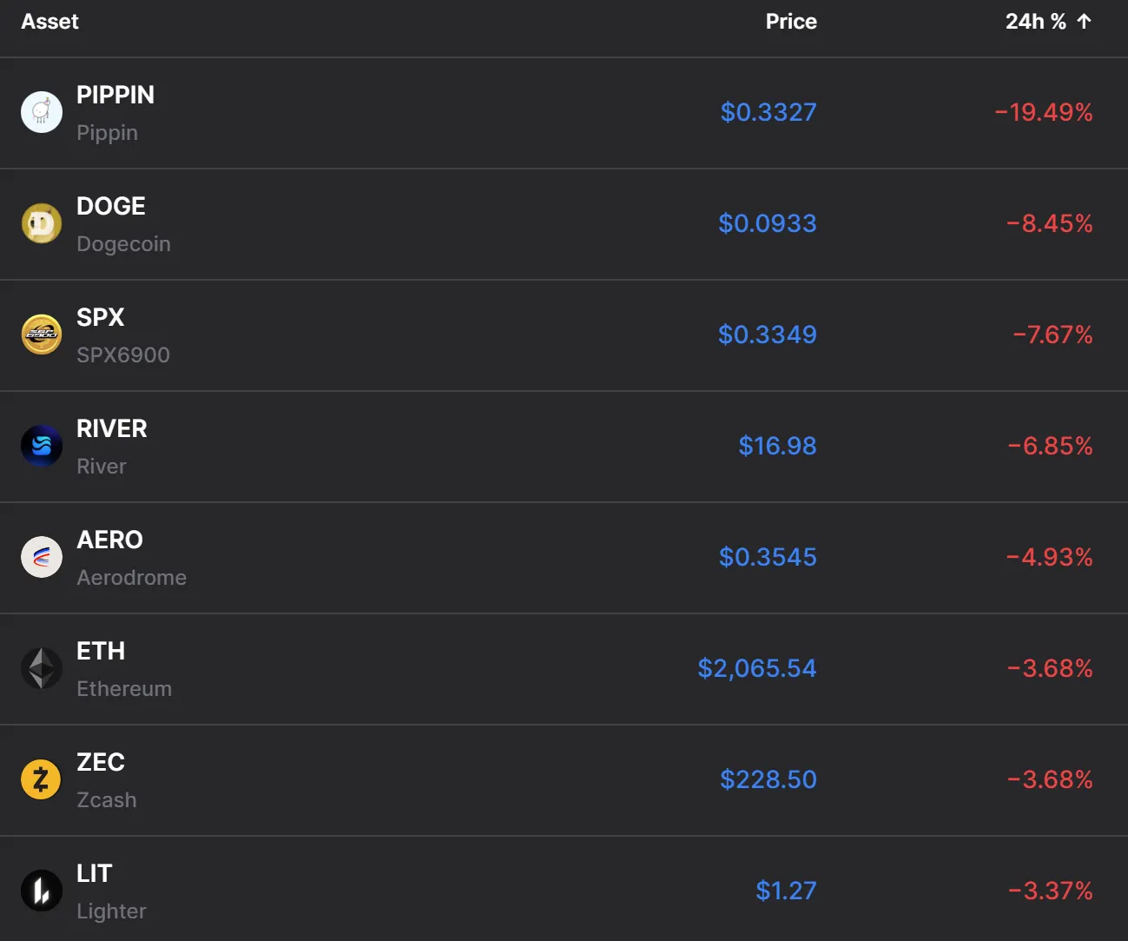The image size is (1128, 941).
Task: Sort table by Price column header
Action: pos(790,22)
